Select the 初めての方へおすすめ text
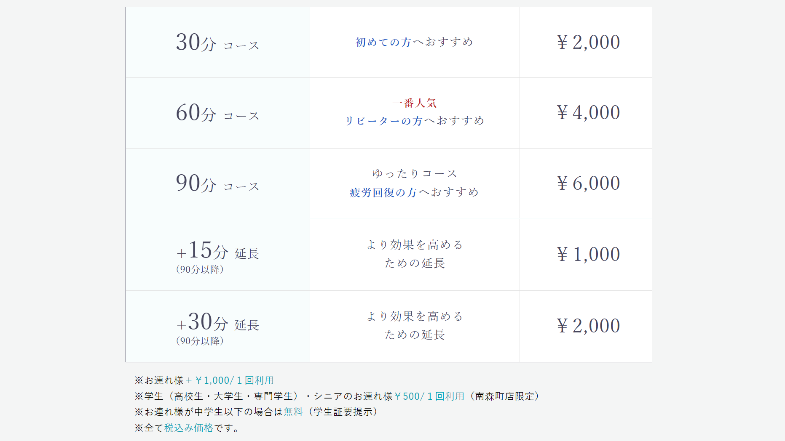This screenshot has height=441, width=785. [414, 42]
